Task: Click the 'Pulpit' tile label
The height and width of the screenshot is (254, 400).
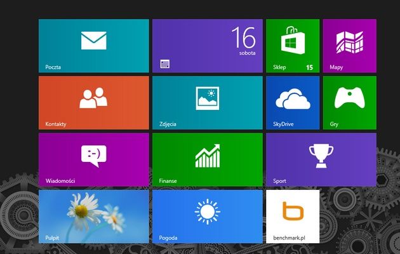Action: 52,238
